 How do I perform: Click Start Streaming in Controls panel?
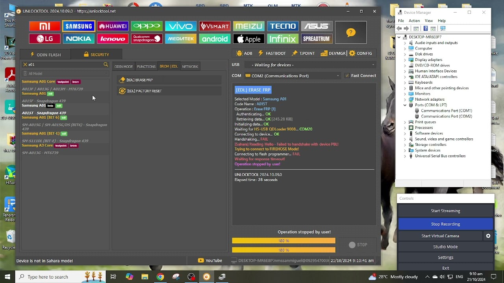pos(445,211)
